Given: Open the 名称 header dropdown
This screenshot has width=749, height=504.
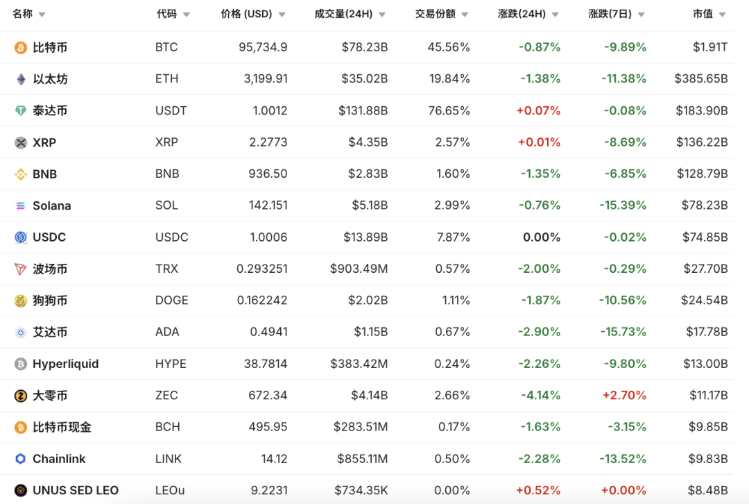Looking at the screenshot, I should [42, 13].
